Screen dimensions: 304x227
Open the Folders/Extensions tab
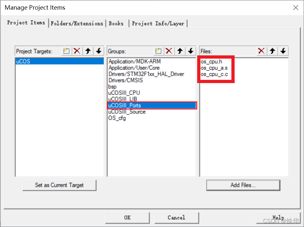coord(77,24)
